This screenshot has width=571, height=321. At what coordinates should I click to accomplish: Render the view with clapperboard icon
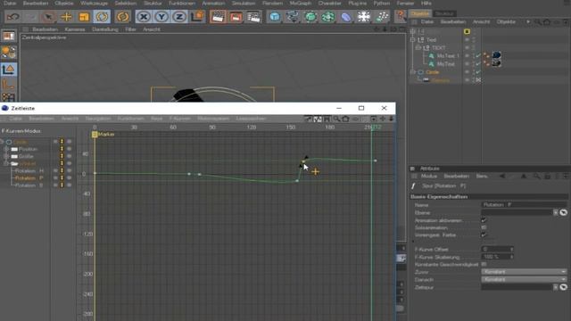(218, 17)
